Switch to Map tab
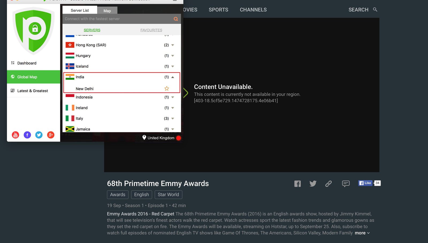The height and width of the screenshot is (243, 428). (x=107, y=11)
